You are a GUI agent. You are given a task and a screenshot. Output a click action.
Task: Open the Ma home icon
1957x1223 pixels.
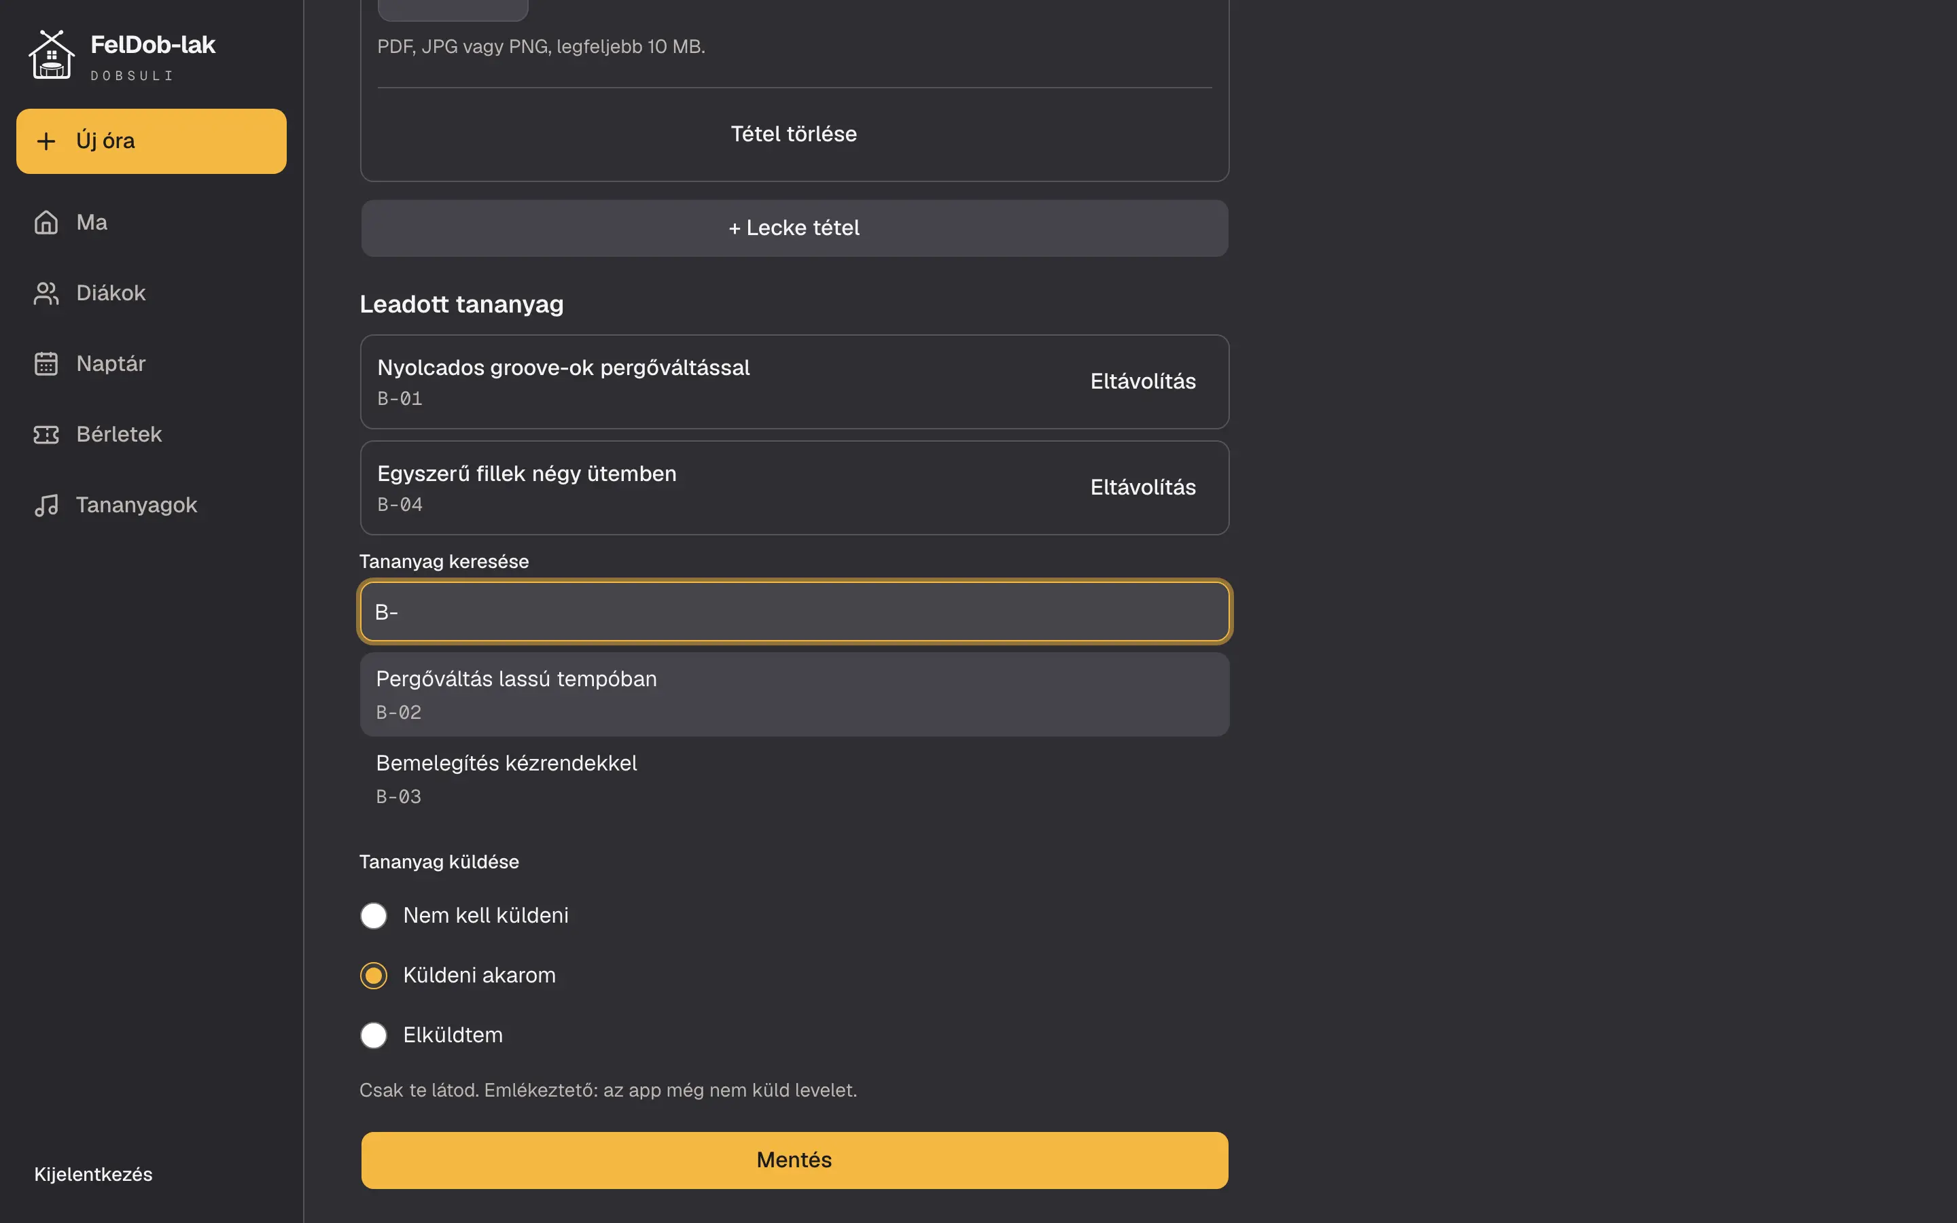point(46,222)
